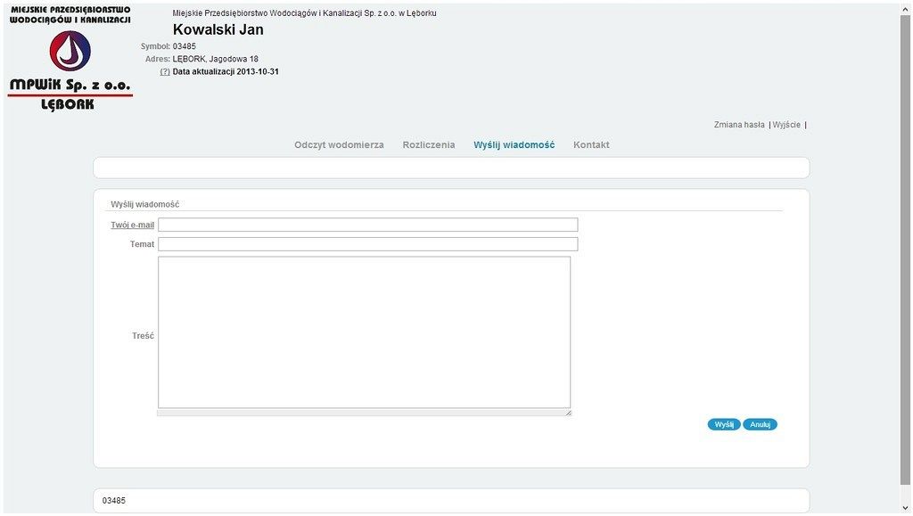913x516 pixels.
Task: Switch to the Odczyt wodomierza tab
Action: [x=339, y=144]
